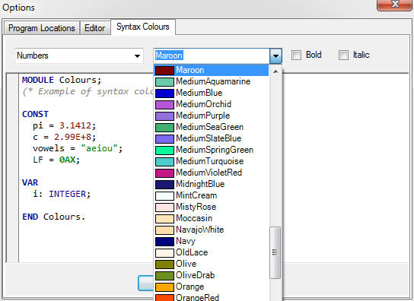
Task: Click the number 3.1412 in preview
Action: (x=75, y=125)
